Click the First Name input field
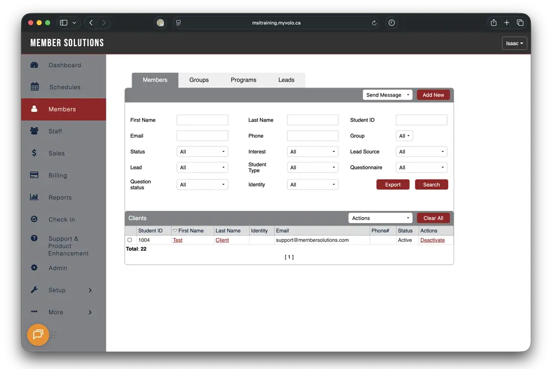The width and height of the screenshot is (551, 369). (202, 120)
